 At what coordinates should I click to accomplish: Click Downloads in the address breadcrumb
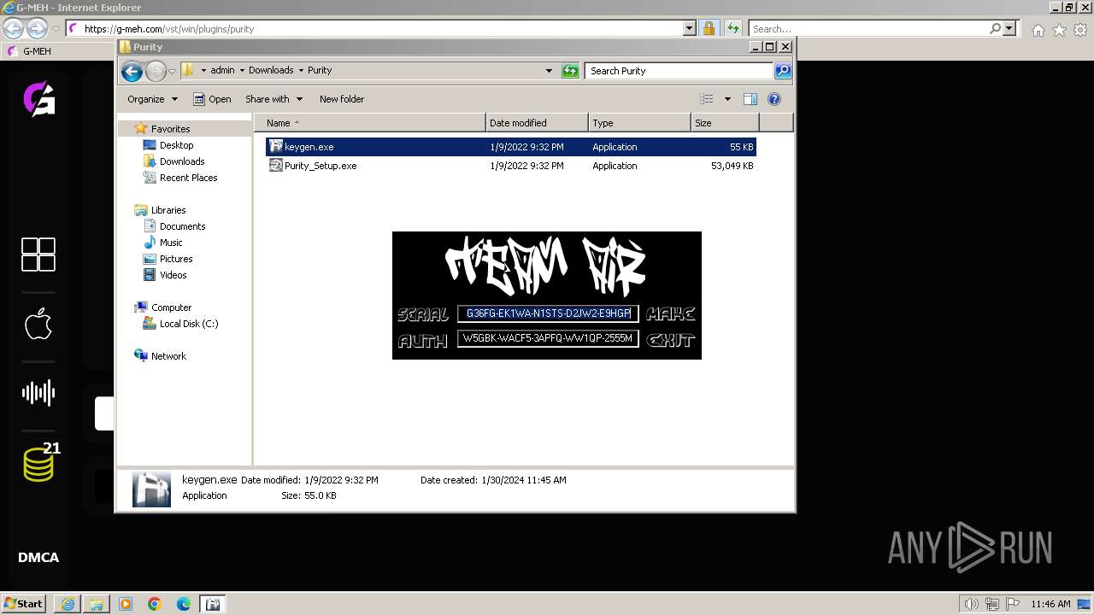(x=271, y=71)
